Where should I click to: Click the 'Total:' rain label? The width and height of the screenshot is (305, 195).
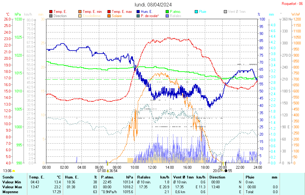tap(250, 192)
